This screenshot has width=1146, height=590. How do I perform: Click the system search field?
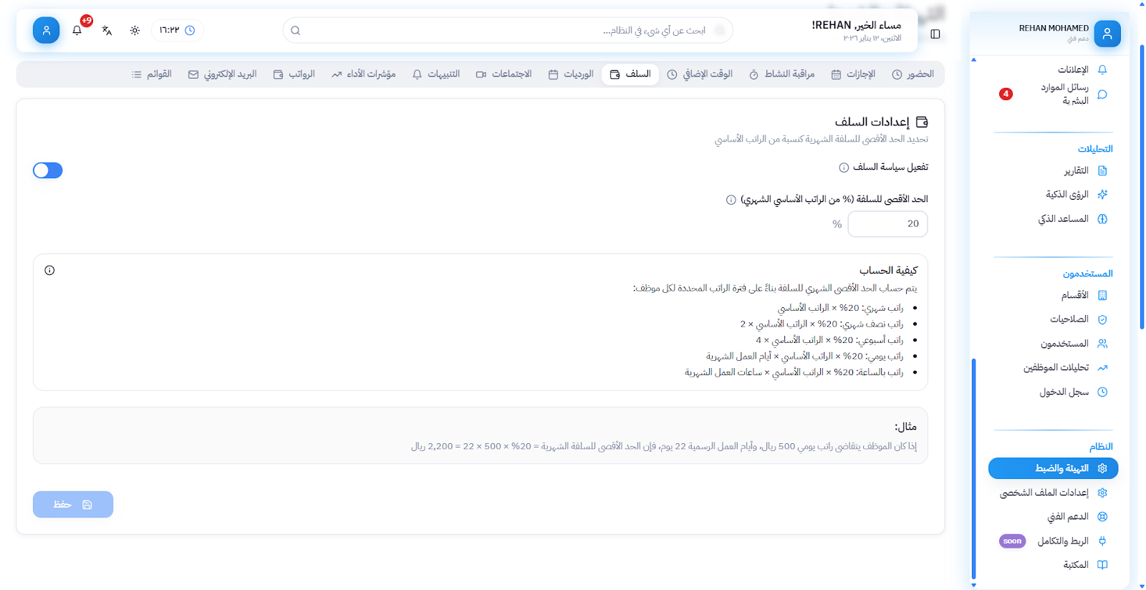click(x=507, y=30)
